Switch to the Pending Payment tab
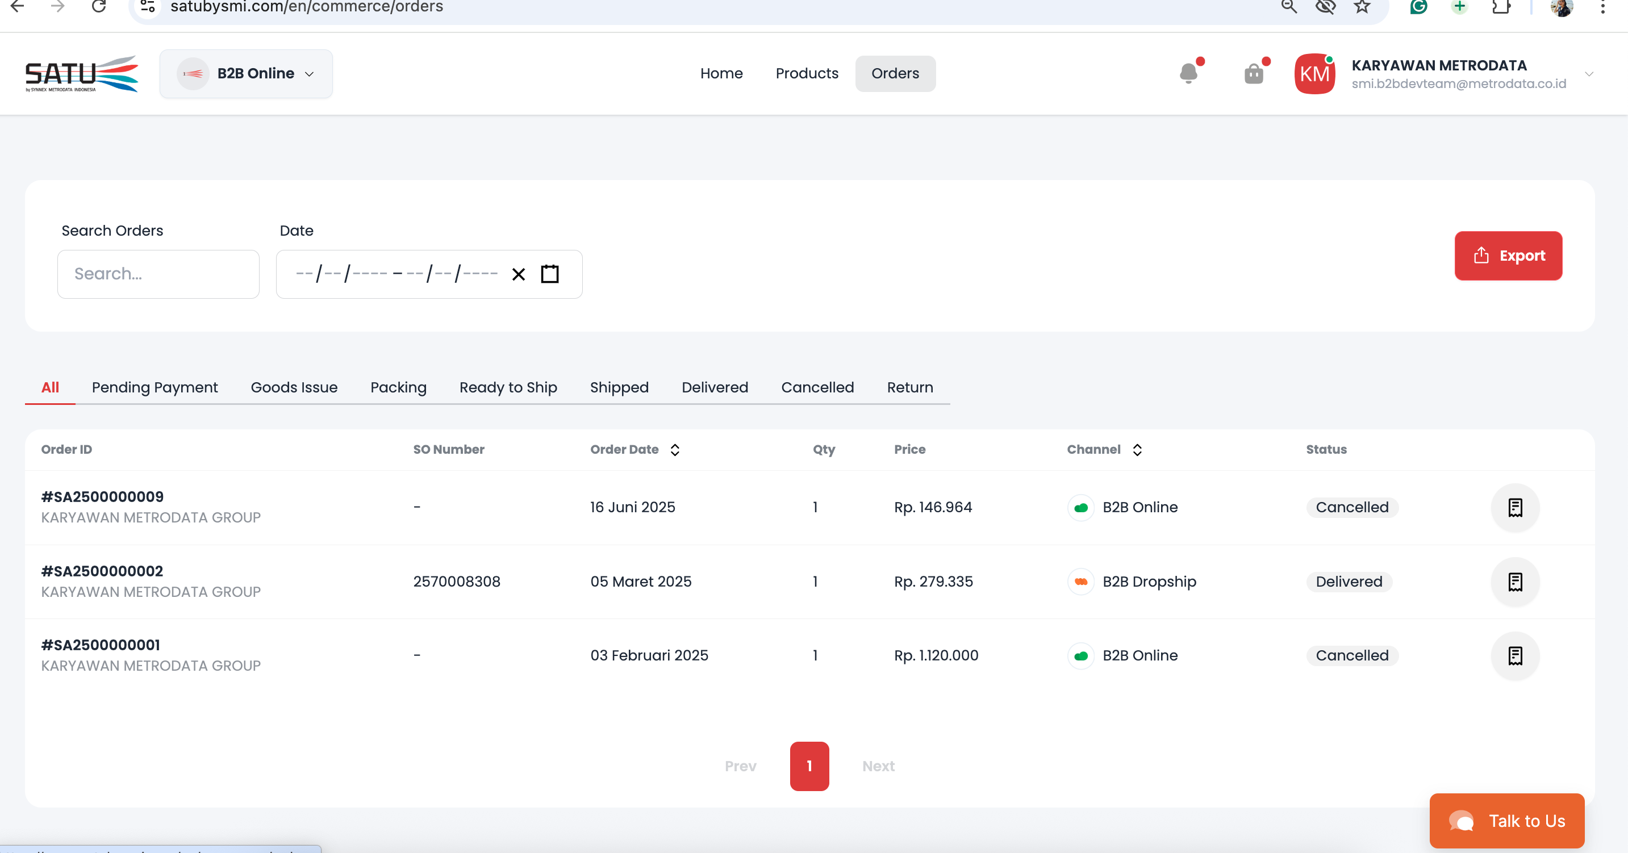Image resolution: width=1628 pixels, height=853 pixels. (x=155, y=387)
